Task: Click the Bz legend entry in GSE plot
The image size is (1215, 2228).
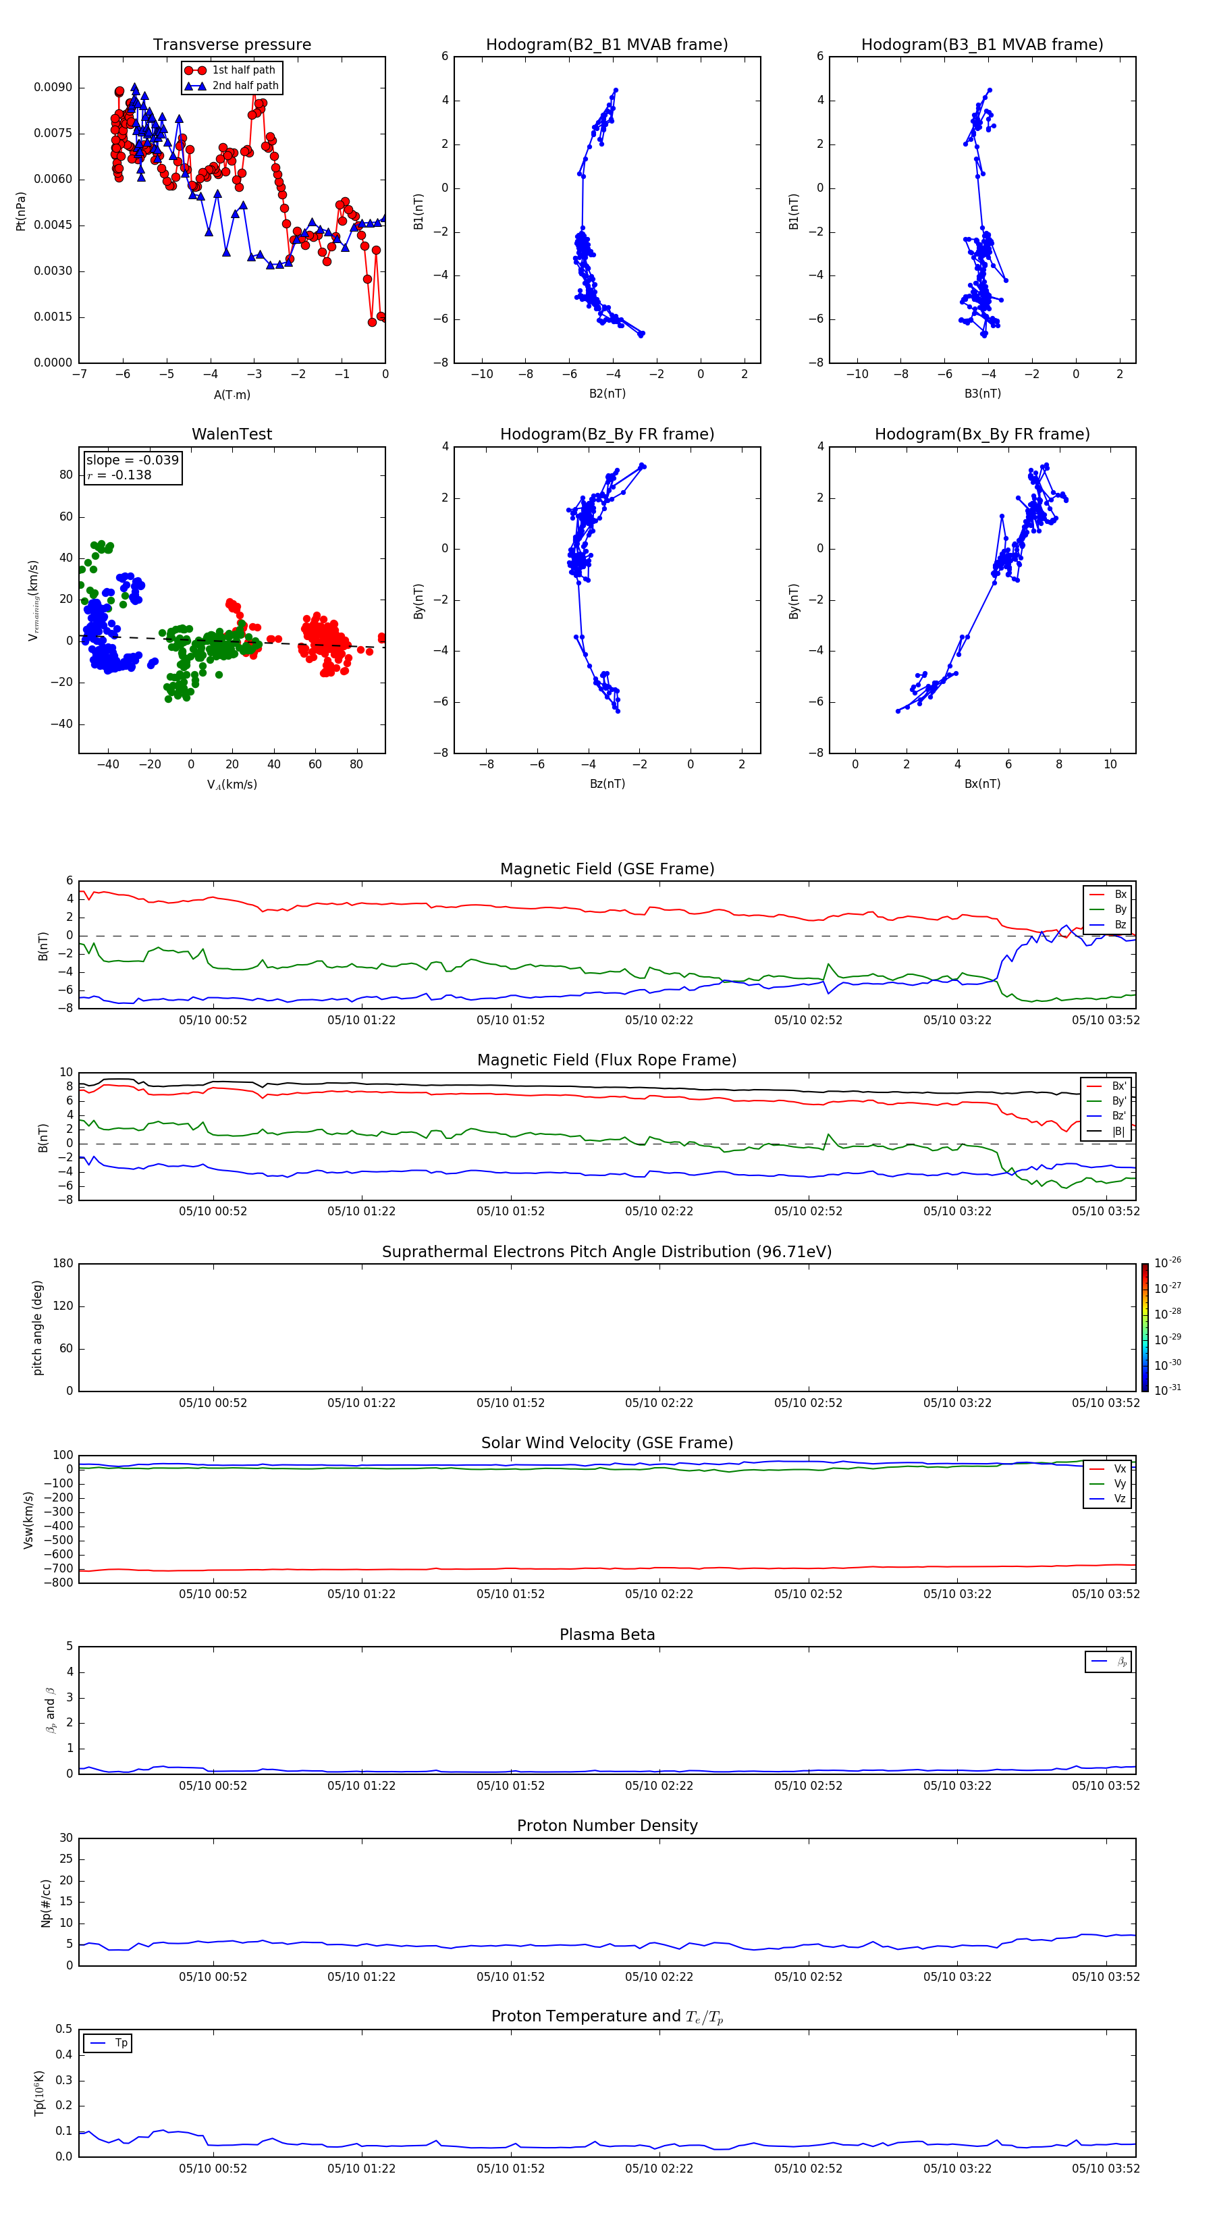Action: [x=1108, y=924]
